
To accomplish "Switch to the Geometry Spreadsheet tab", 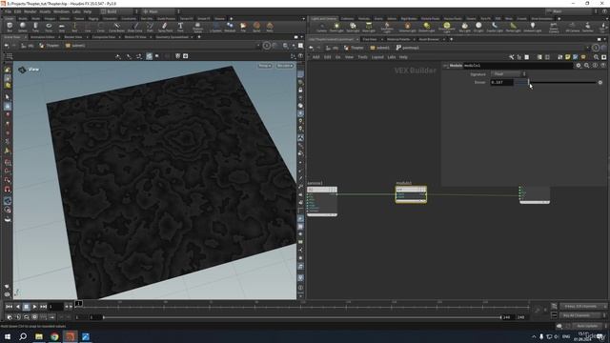I will [172, 37].
